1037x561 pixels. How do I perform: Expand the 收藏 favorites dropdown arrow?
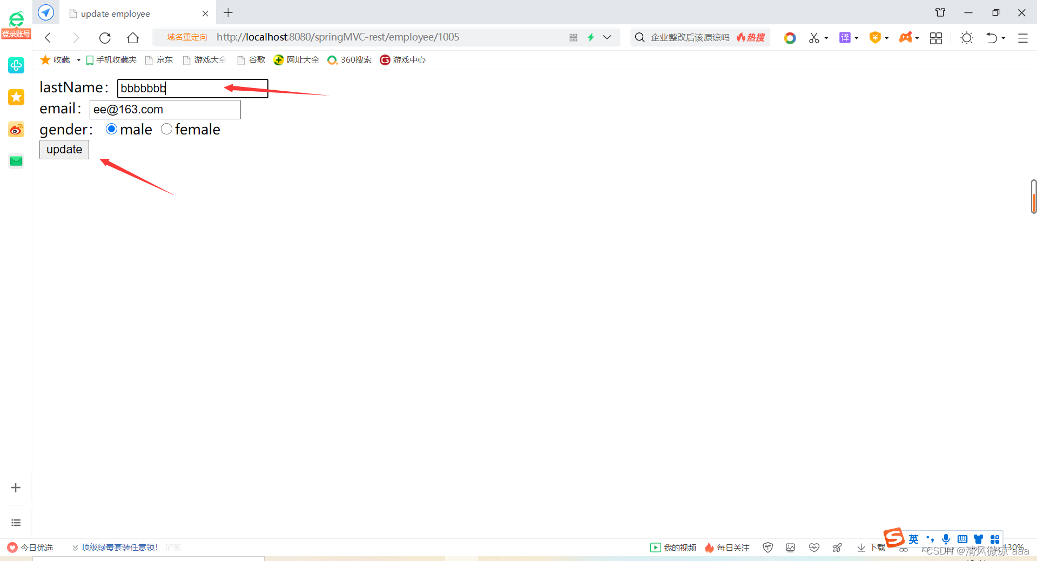click(x=79, y=60)
